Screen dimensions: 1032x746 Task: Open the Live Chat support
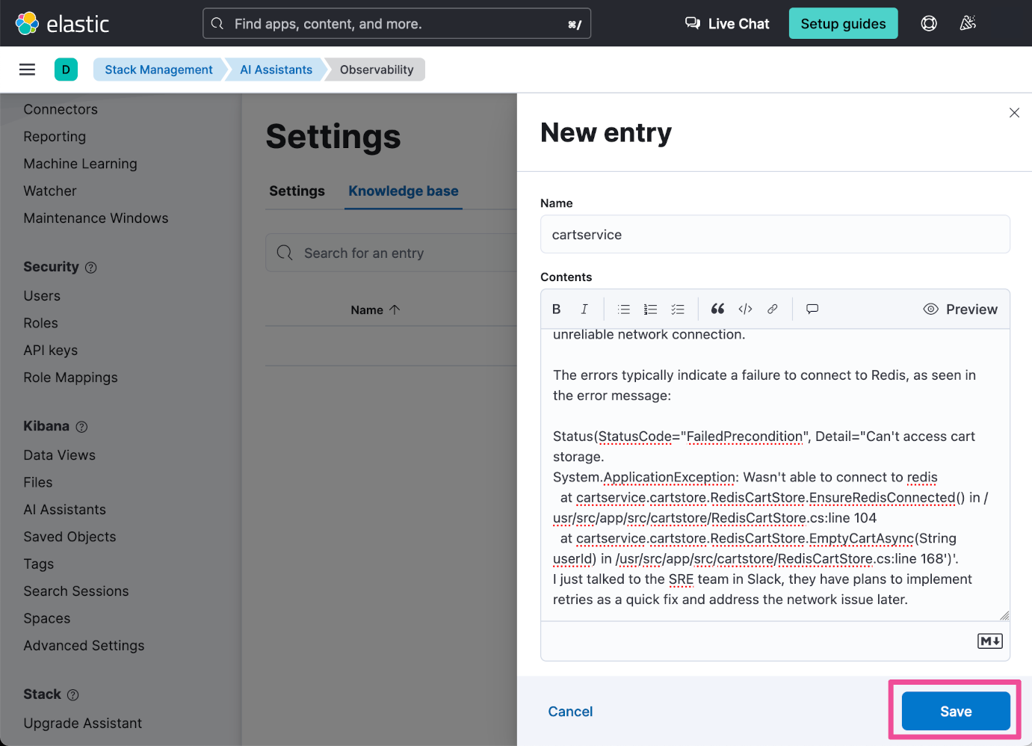pos(727,24)
